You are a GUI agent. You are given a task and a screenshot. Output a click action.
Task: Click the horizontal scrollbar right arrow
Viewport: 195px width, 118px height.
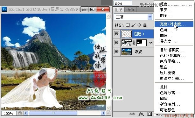click(x=103, y=113)
